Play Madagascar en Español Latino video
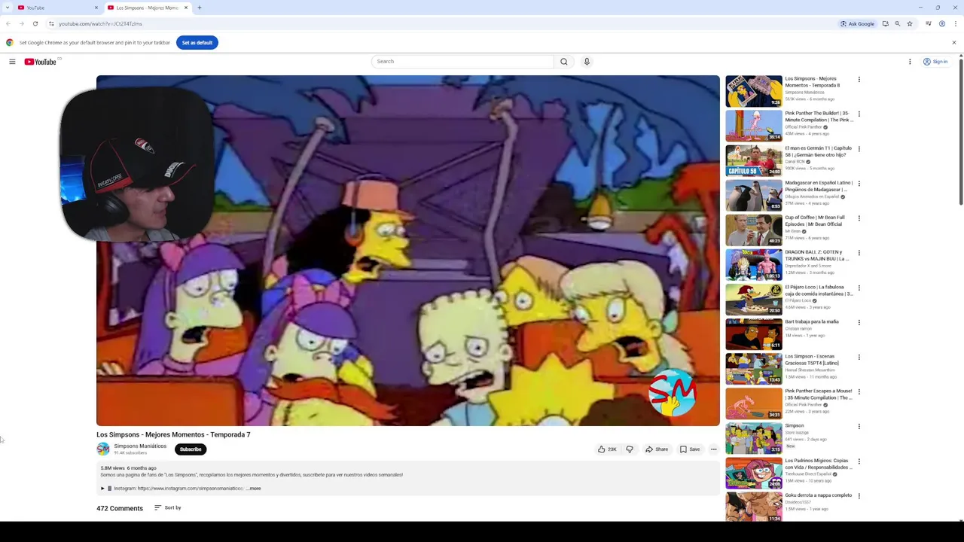 754,195
